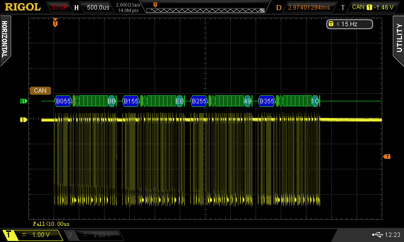The height and width of the screenshot is (242, 404).
Task: Expand the UTILITY side panel
Action: (x=398, y=38)
